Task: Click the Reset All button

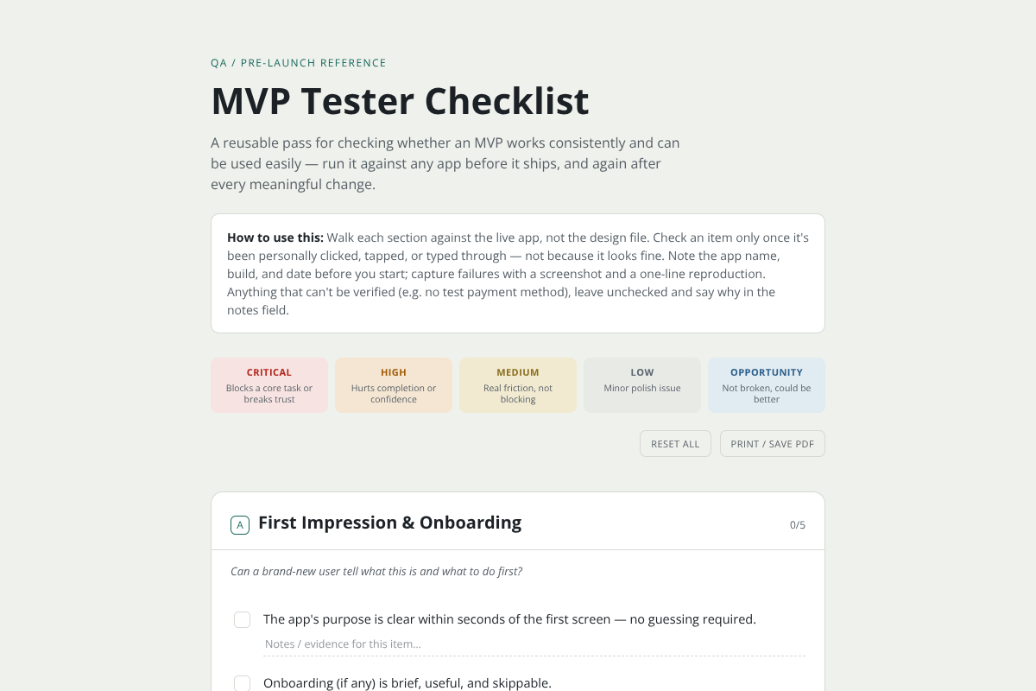Action: coord(675,444)
